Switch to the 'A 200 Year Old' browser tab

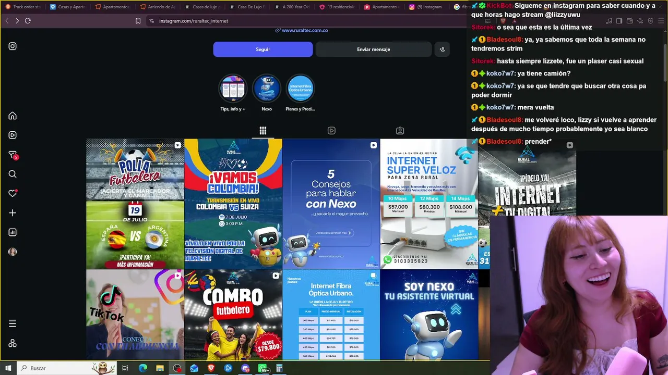point(293,7)
